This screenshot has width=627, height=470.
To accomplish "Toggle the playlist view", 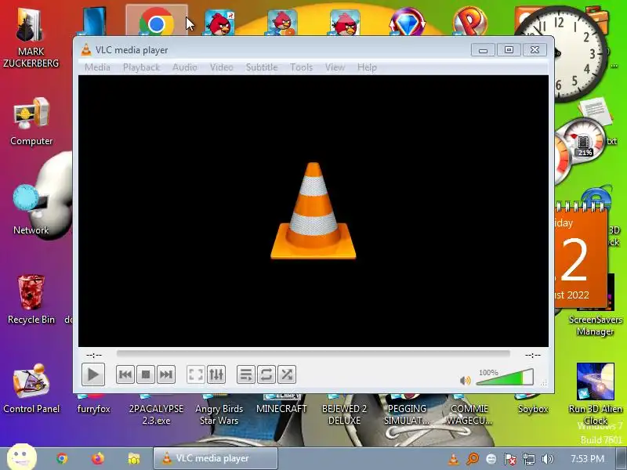I will click(x=246, y=374).
